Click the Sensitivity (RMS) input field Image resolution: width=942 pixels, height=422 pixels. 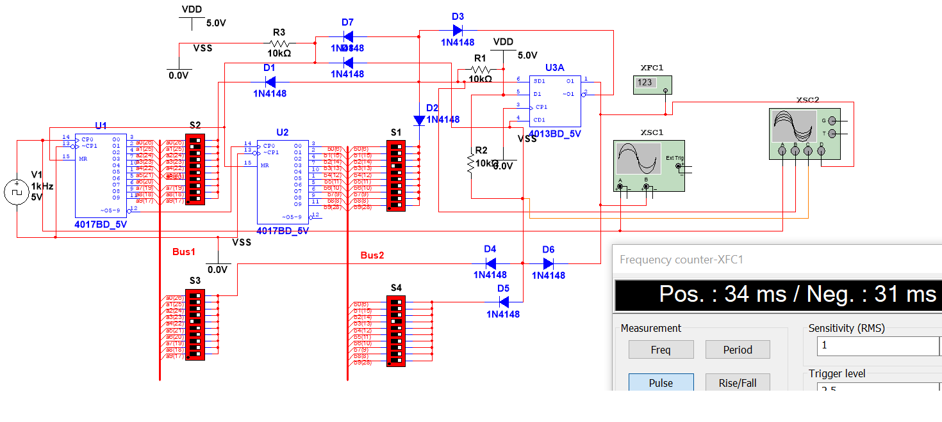point(876,346)
